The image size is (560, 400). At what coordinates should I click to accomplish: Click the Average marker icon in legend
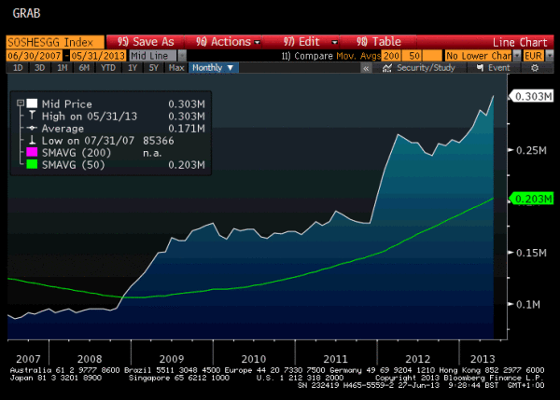point(32,128)
